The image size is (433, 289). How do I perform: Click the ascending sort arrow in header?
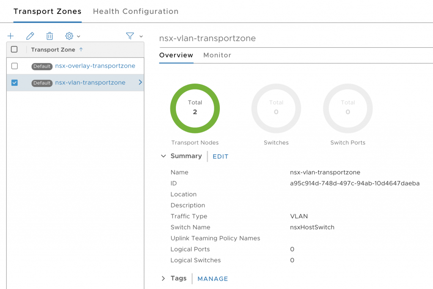pyautogui.click(x=81, y=49)
